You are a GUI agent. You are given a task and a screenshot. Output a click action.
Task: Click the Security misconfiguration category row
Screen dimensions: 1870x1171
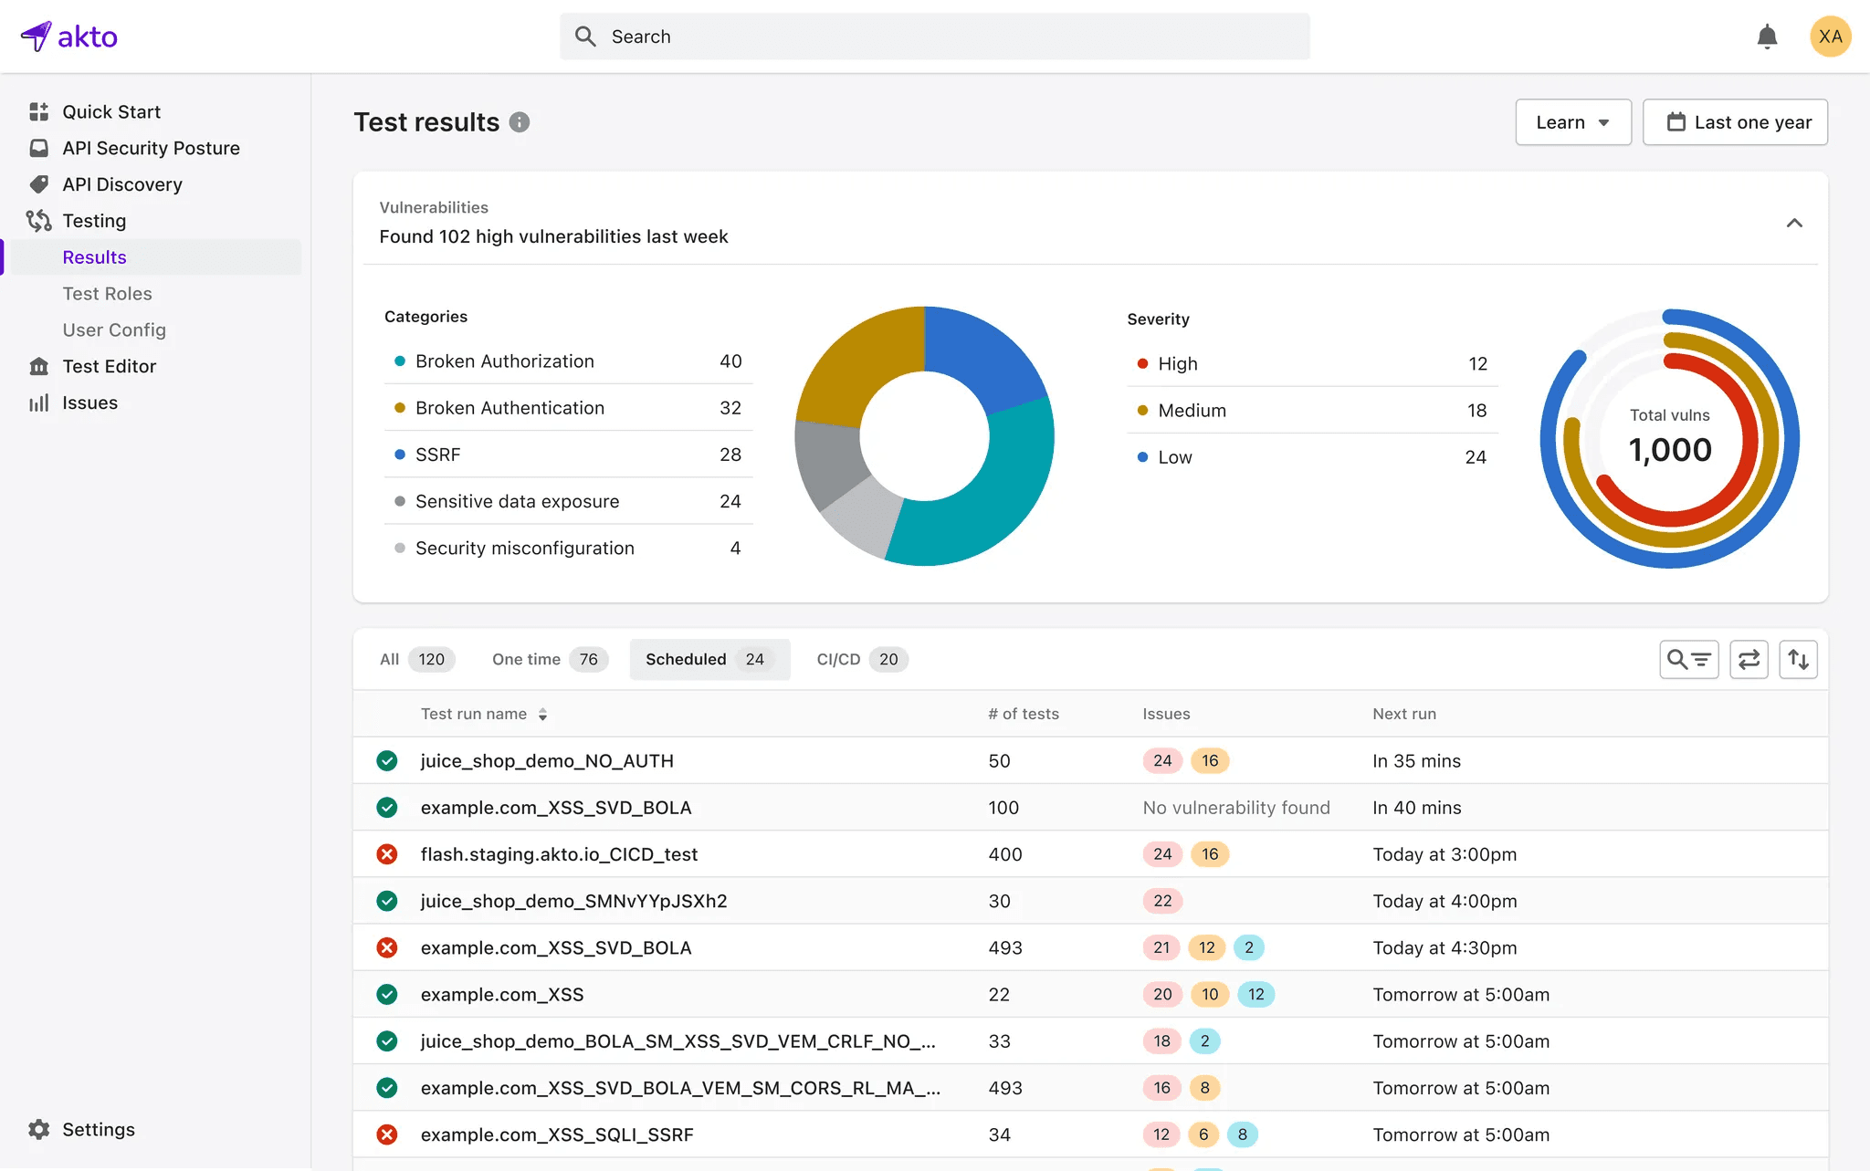point(568,548)
